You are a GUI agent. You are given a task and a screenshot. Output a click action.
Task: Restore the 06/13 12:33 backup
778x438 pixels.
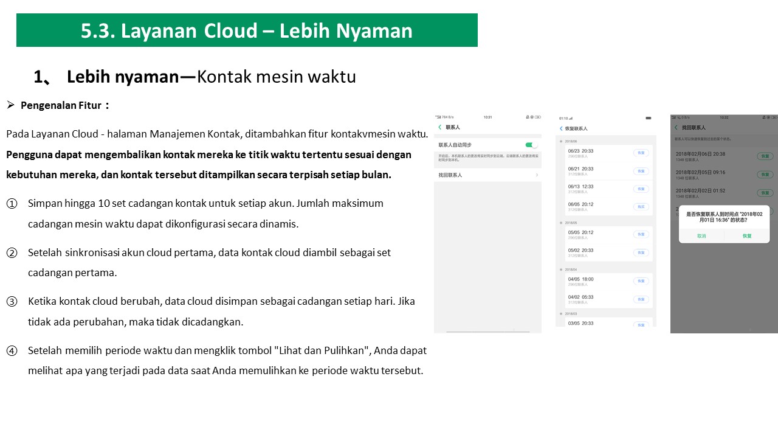[x=640, y=189]
